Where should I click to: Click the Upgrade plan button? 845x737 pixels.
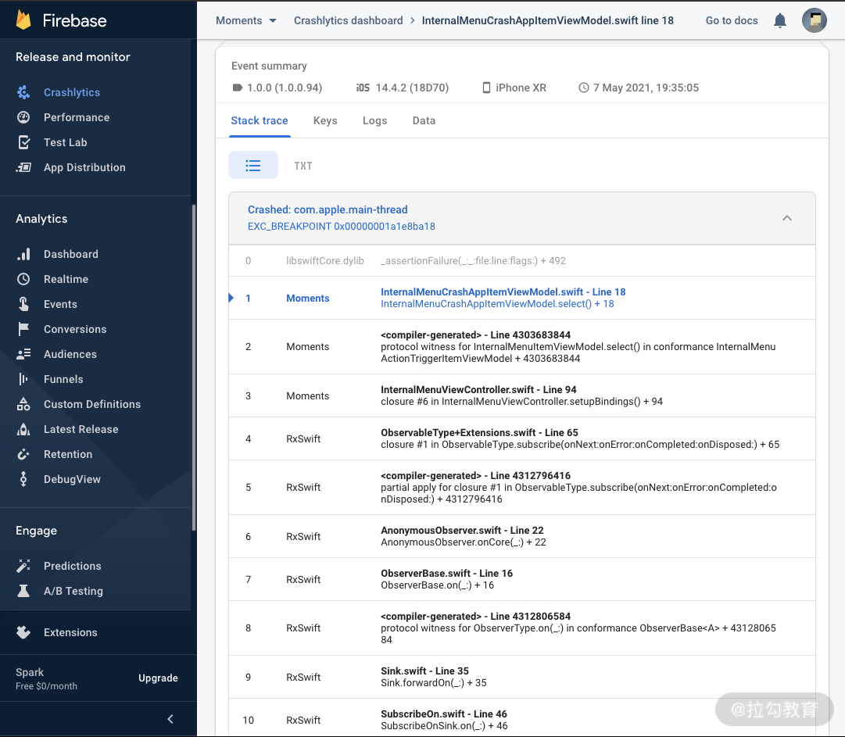(x=158, y=678)
